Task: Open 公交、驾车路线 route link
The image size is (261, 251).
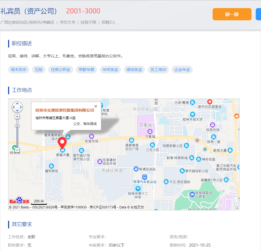Action: (x=85, y=124)
